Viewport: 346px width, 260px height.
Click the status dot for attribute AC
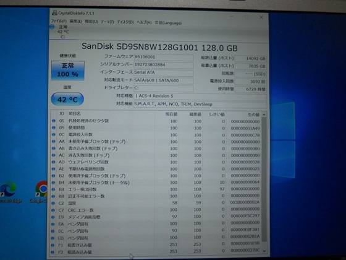pyautogui.click(x=53, y=155)
